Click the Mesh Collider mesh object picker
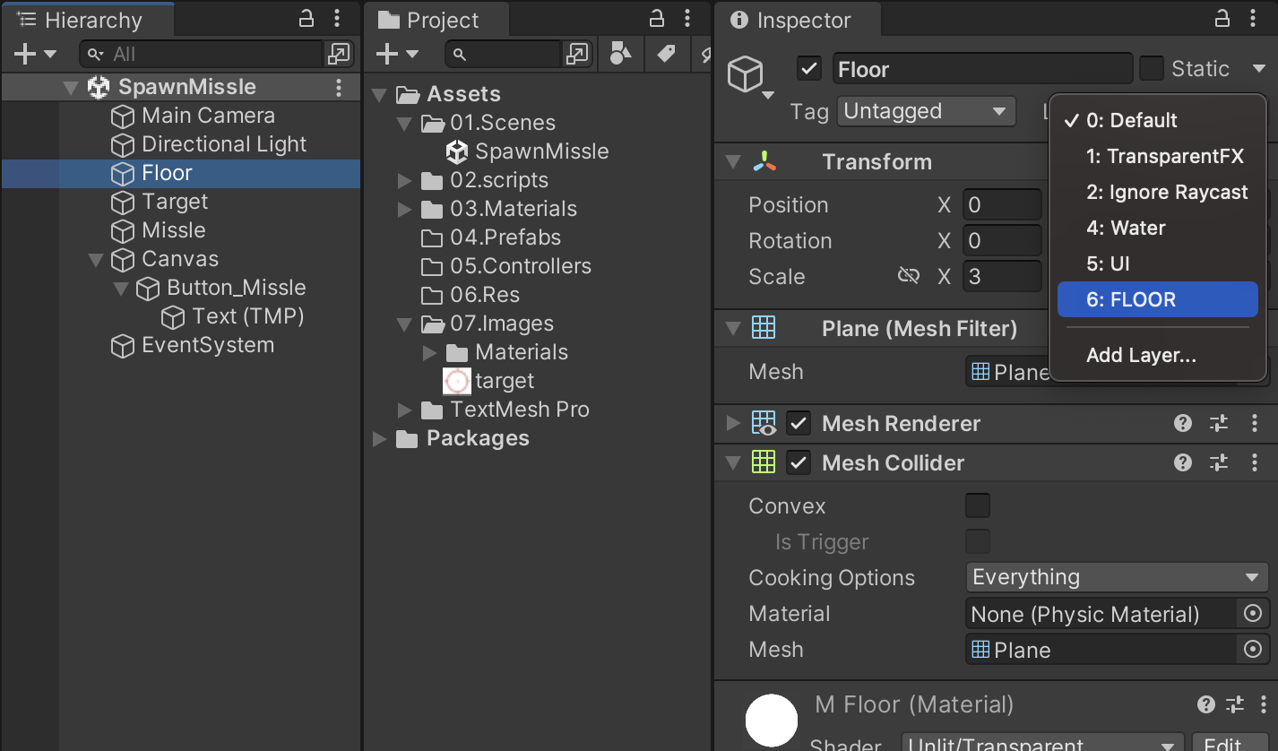This screenshot has width=1278, height=751. (1253, 650)
